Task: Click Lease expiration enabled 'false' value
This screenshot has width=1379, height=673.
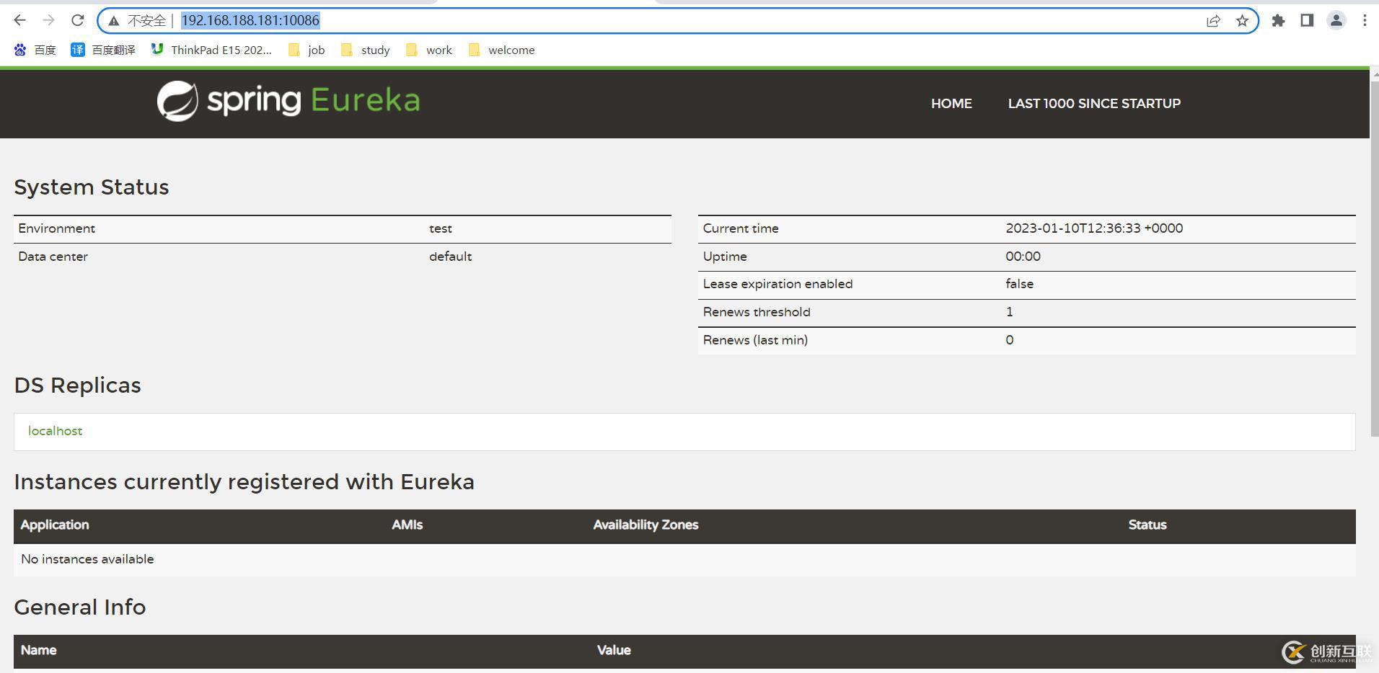Action: click(x=1019, y=284)
